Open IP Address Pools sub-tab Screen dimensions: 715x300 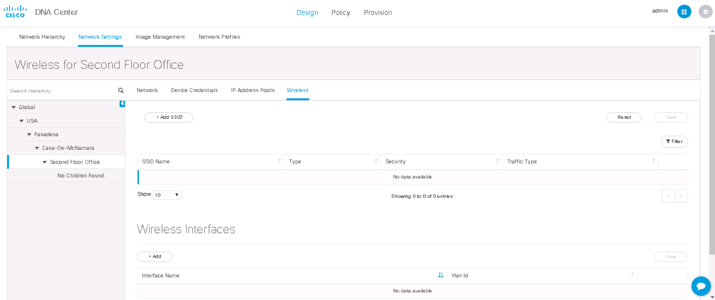click(x=253, y=90)
